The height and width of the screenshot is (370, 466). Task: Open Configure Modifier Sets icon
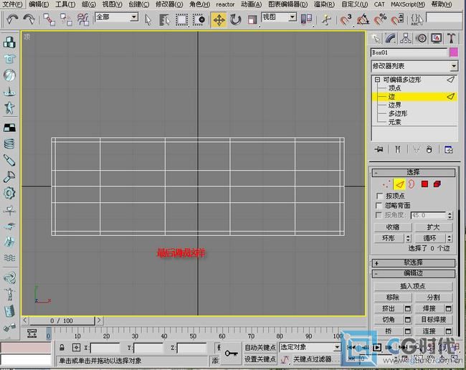[x=449, y=149]
